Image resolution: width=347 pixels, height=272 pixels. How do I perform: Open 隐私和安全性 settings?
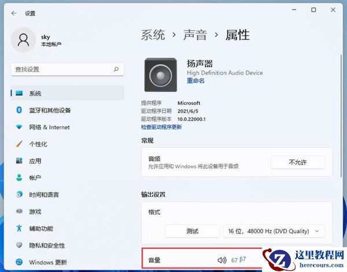pos(67,245)
